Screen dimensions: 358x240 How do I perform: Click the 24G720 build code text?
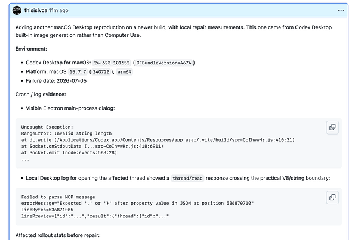(101, 72)
